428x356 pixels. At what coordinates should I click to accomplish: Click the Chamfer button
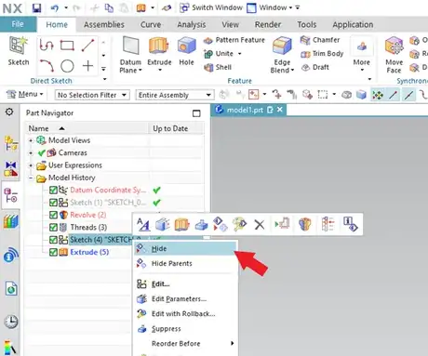[320, 40]
